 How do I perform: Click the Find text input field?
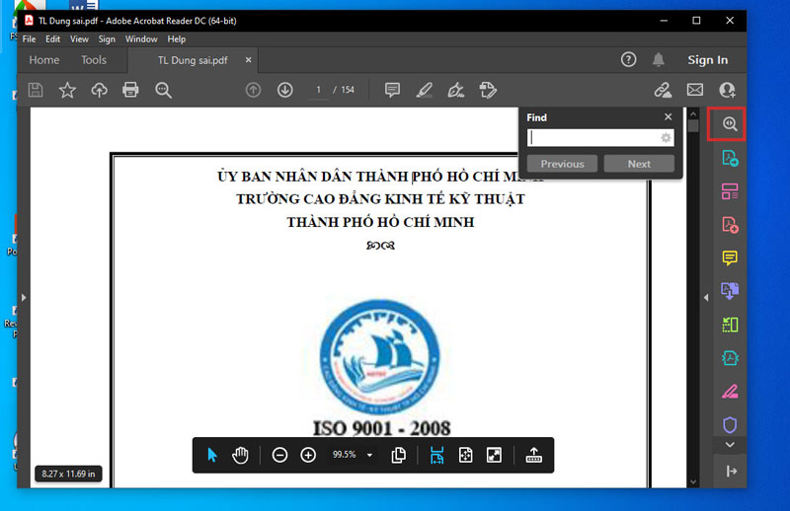(593, 138)
